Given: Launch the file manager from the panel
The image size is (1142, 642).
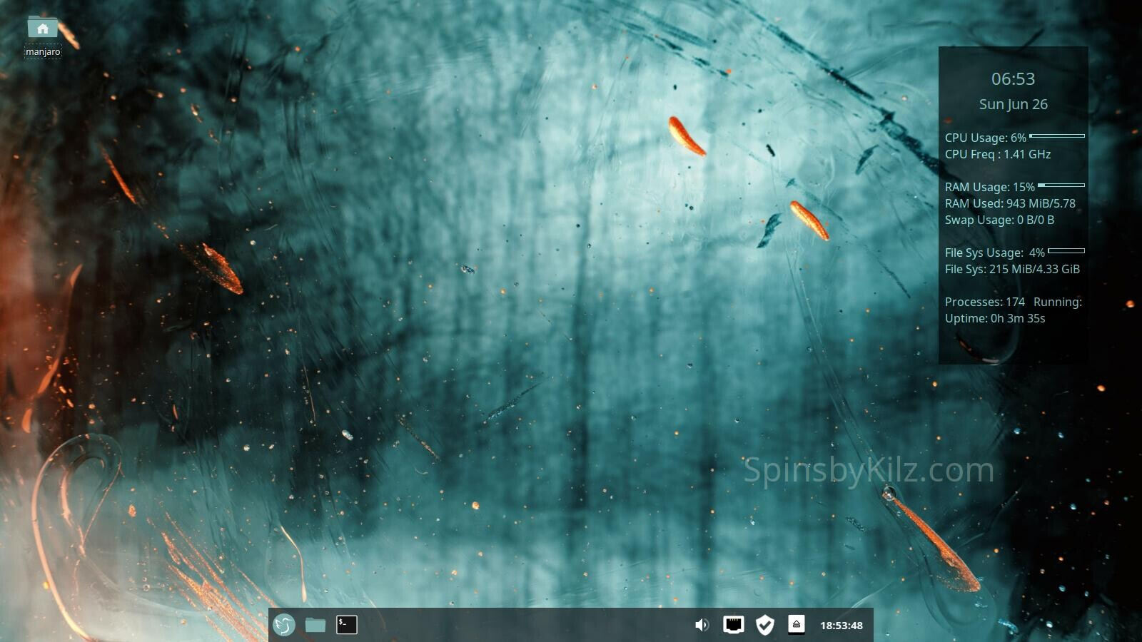Looking at the screenshot, I should (x=315, y=625).
